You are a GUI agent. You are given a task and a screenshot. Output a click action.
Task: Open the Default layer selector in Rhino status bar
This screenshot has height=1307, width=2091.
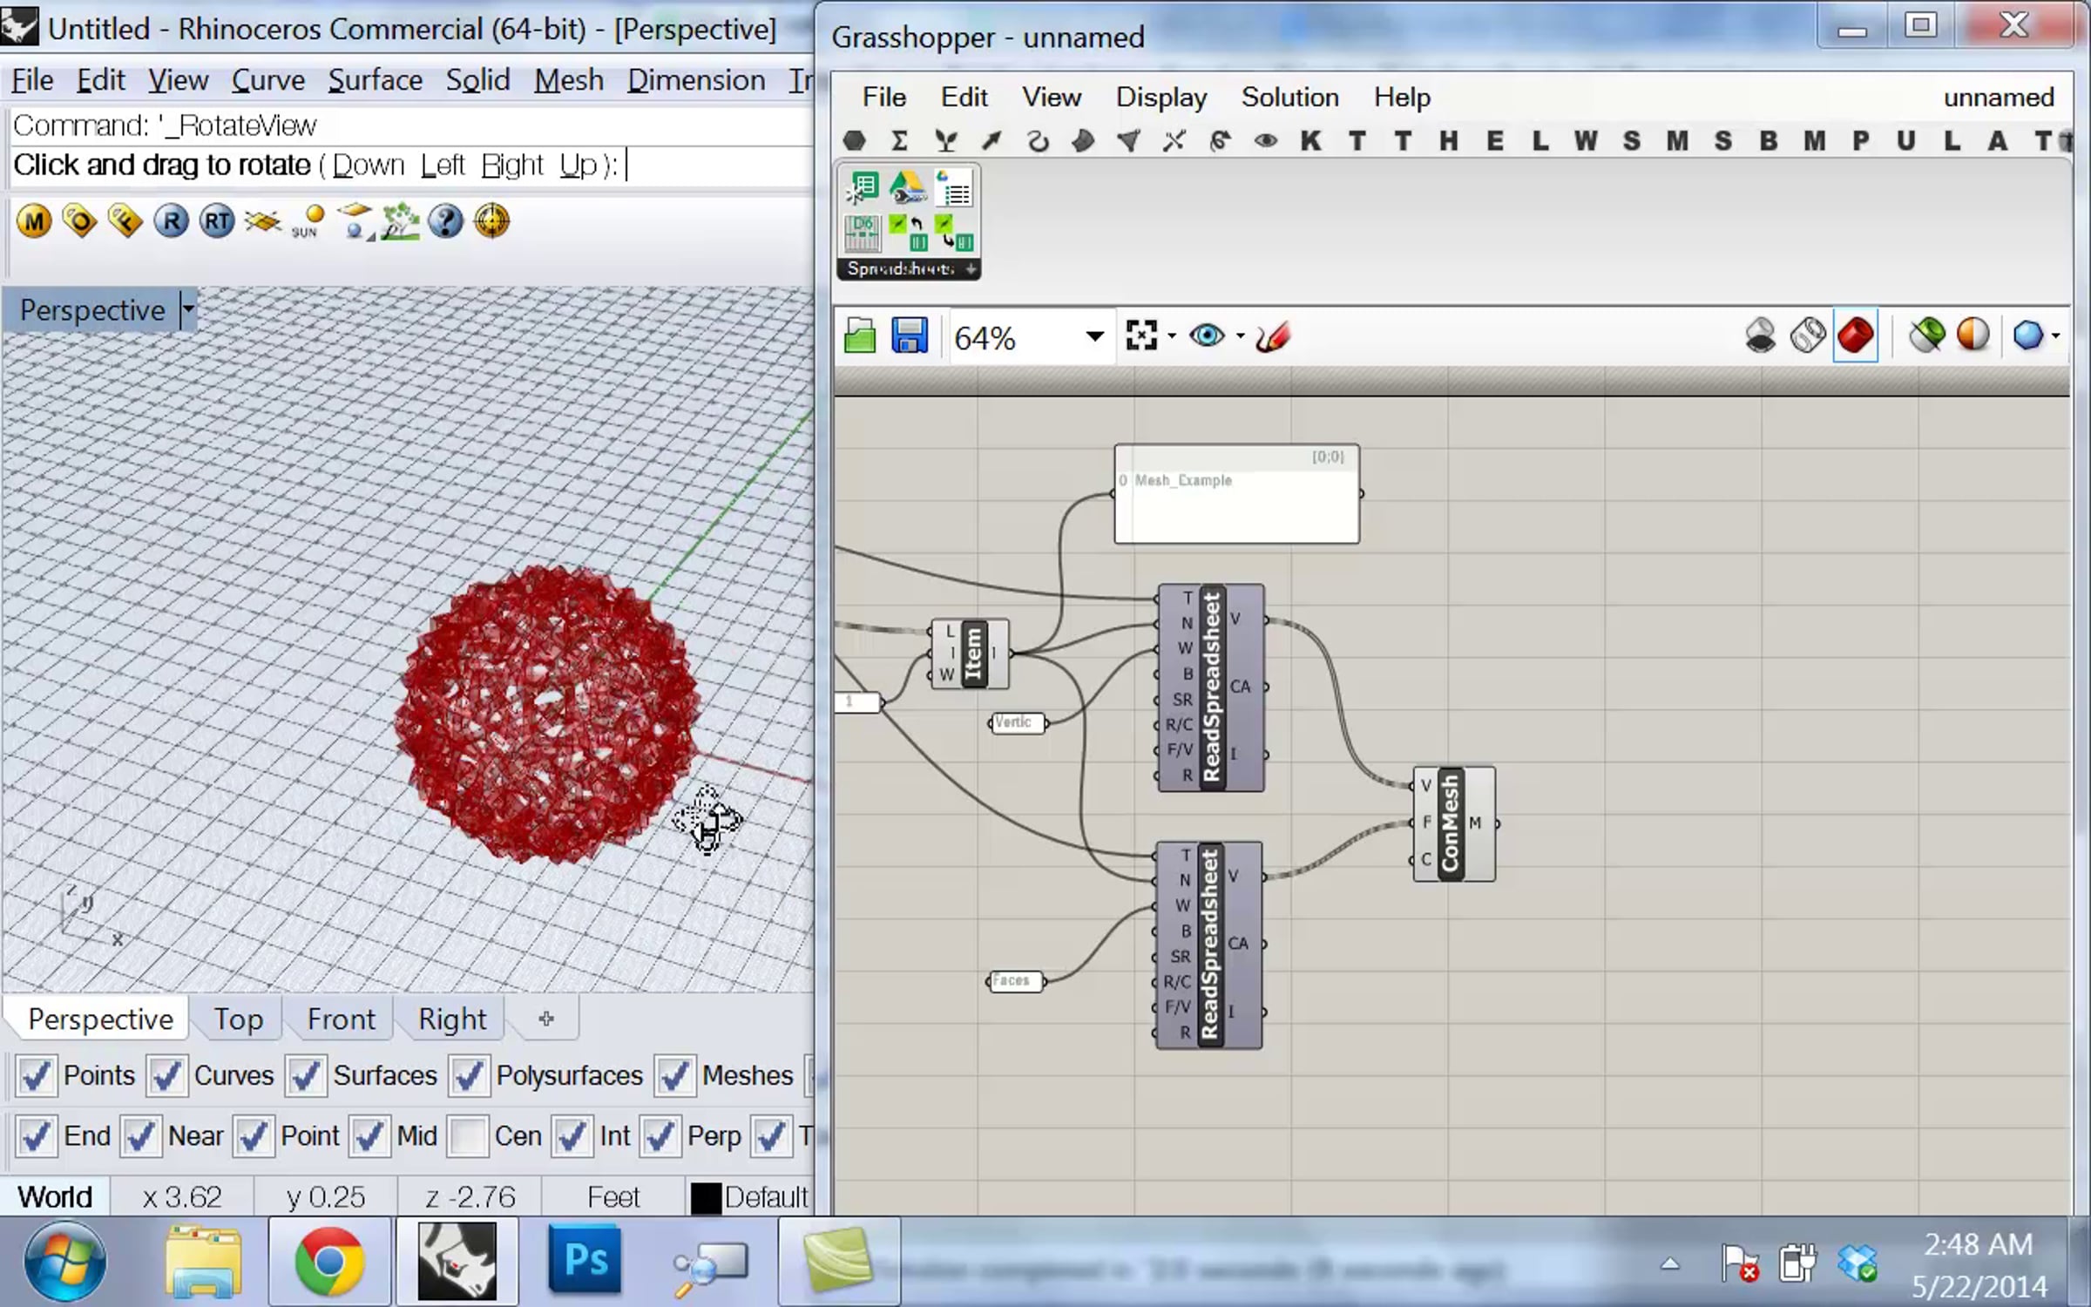(750, 1198)
